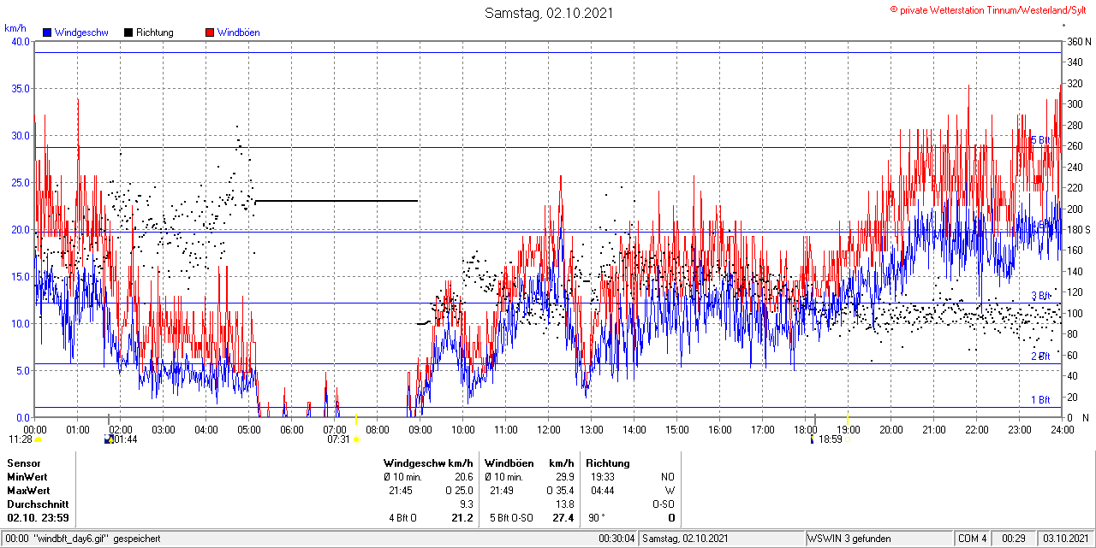This screenshot has height=548, width=1096.
Task: Click the O-SO average direction value
Action: 664,504
